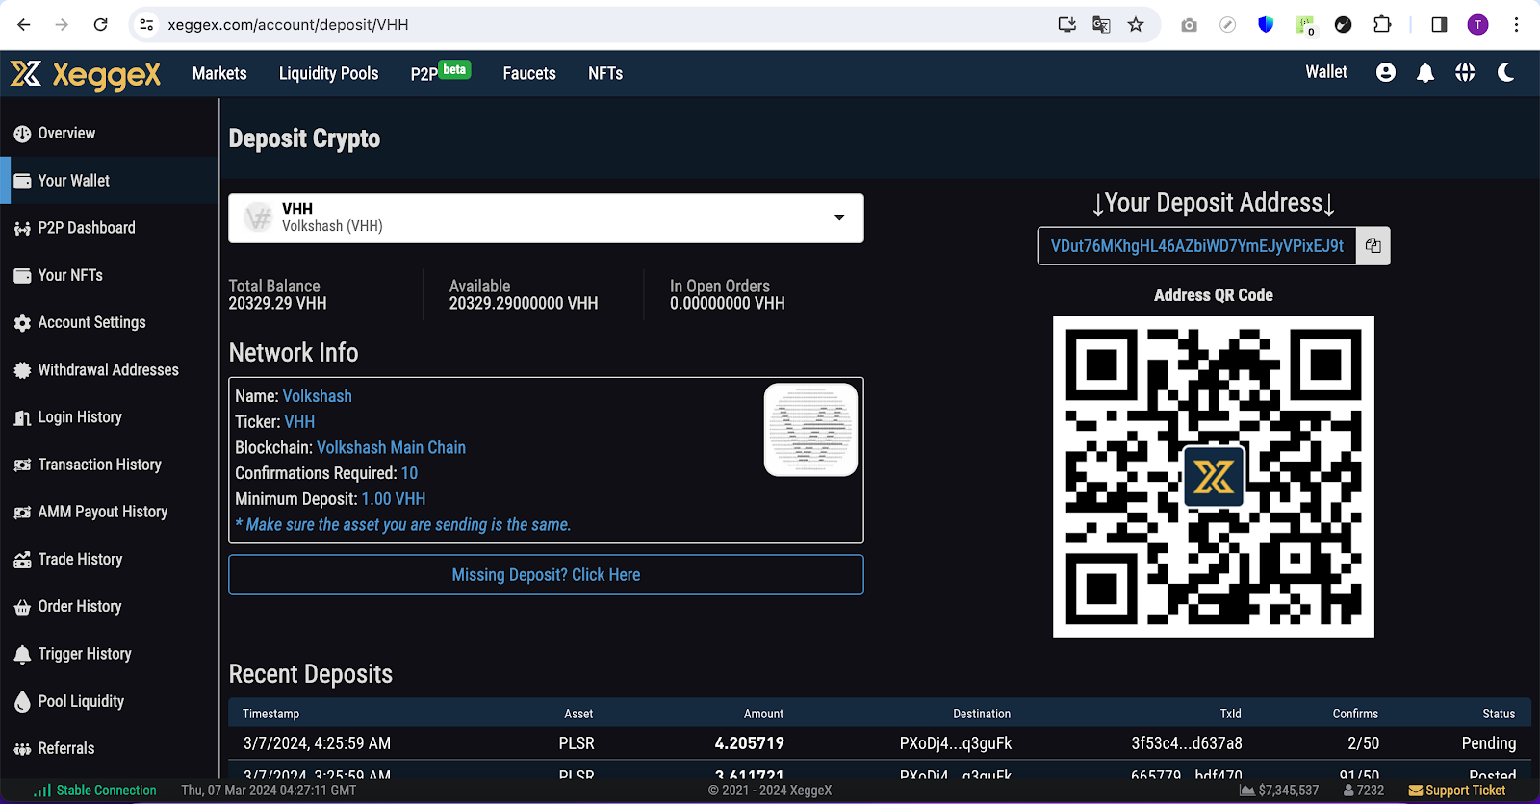Open NFTs page
1540x804 pixels.
coord(605,73)
